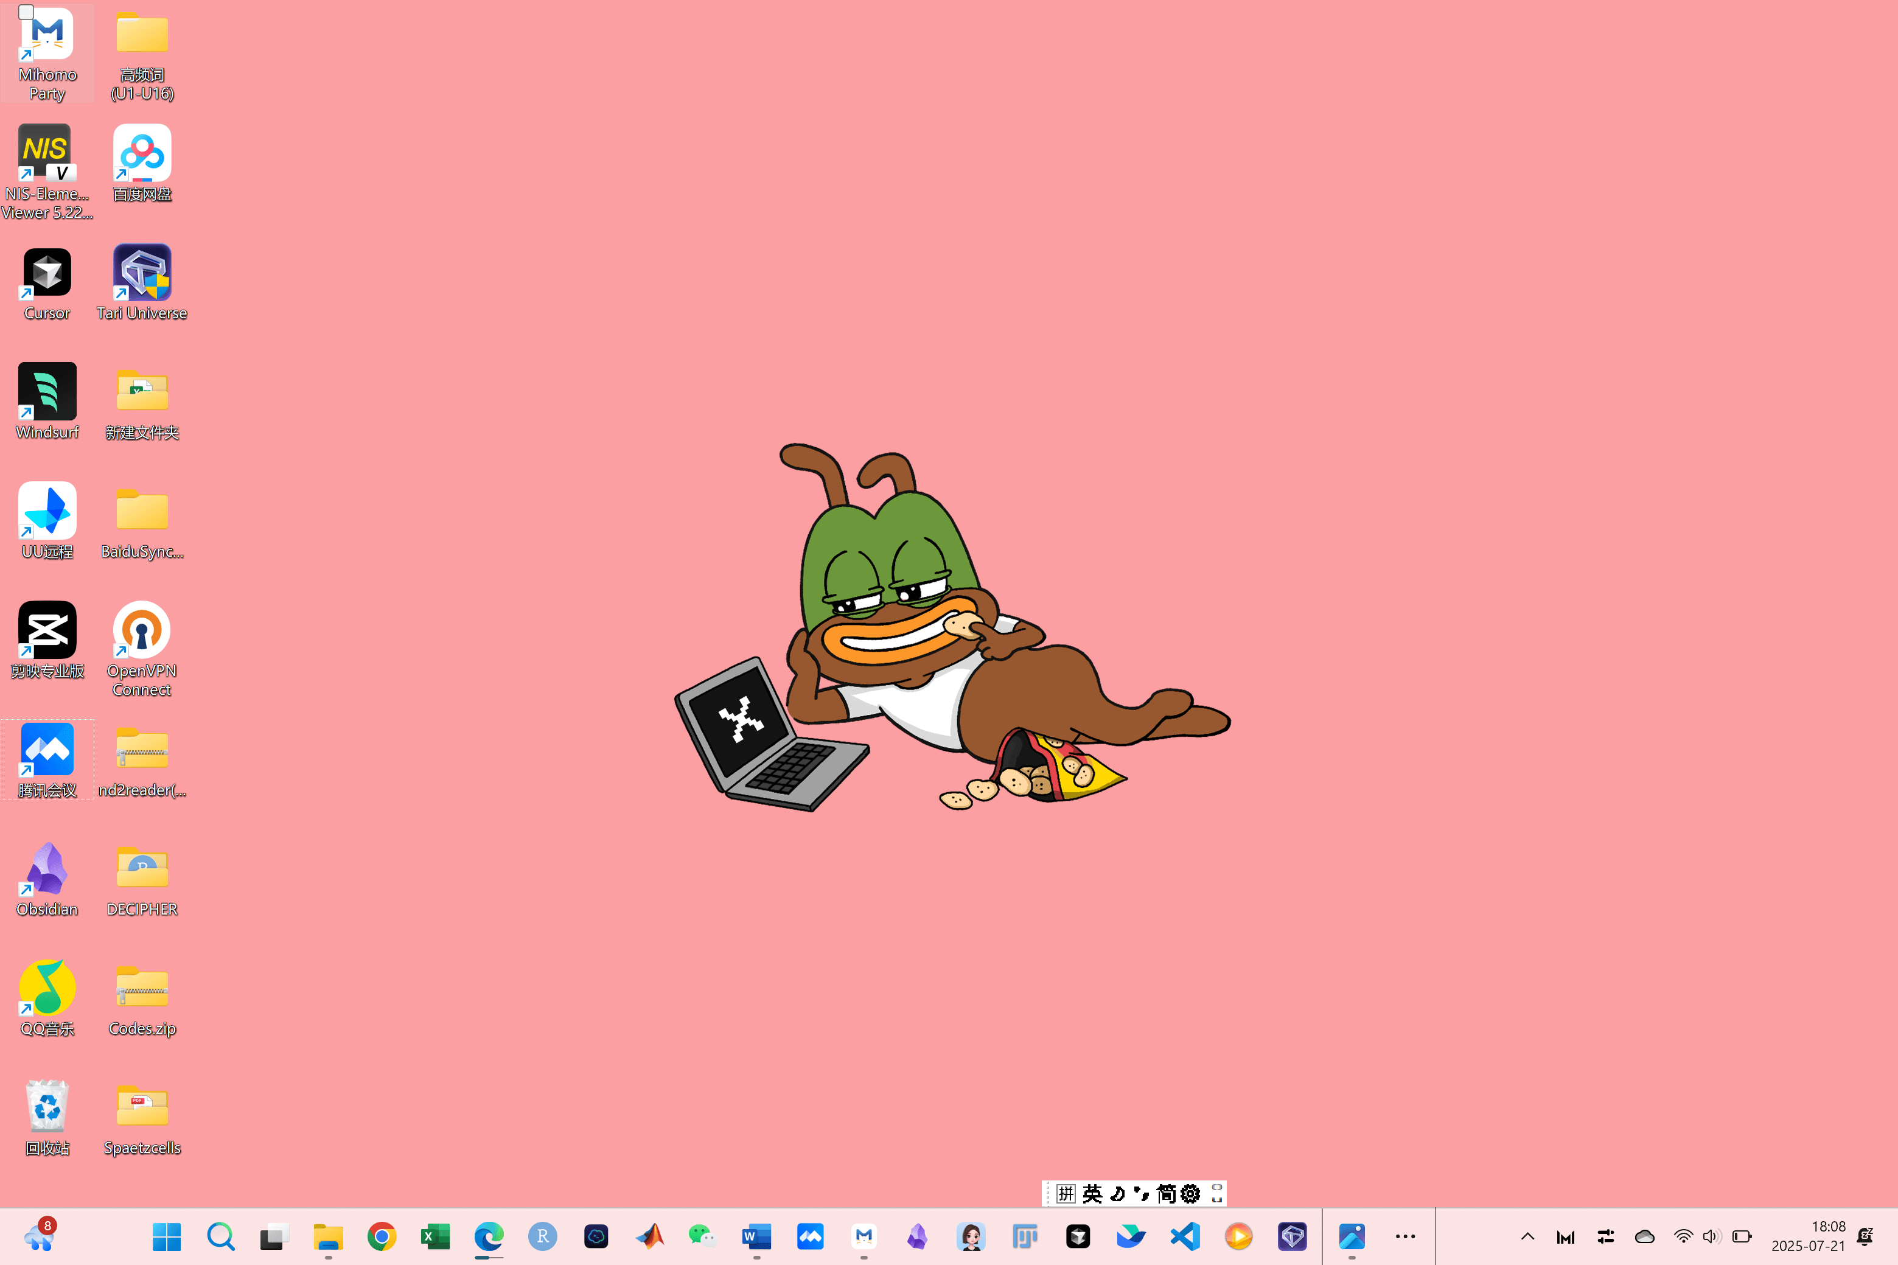The width and height of the screenshot is (1898, 1265).
Task: Open File Explorer from the taskbar
Action: [x=328, y=1236]
